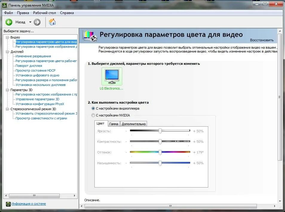Image resolution: width=285 pixels, height=212 pixels.
Task: Select 'С настройками NVIDIA' radio button
Action: tap(93, 115)
